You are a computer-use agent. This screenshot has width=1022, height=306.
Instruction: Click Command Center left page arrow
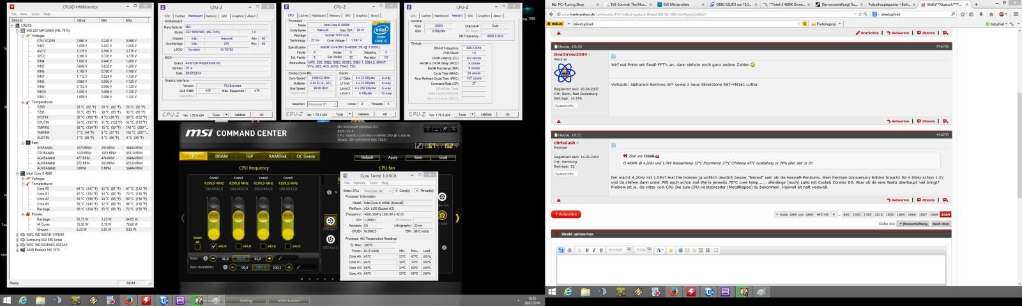(x=183, y=218)
